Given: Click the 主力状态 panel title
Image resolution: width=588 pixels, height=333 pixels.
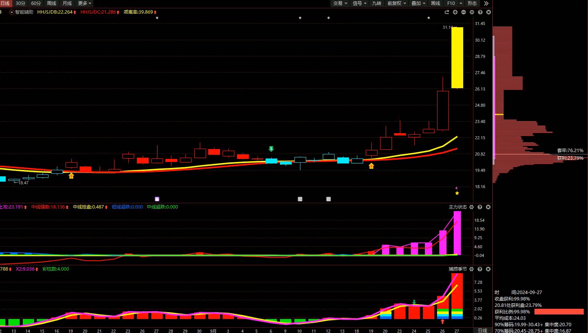Looking at the screenshot, I should [x=458, y=207].
